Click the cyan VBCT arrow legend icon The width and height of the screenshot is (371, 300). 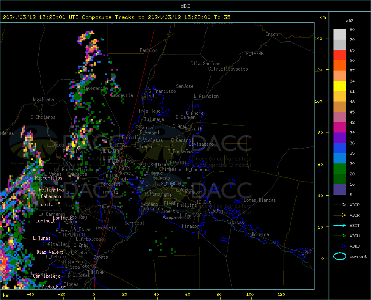340,225
